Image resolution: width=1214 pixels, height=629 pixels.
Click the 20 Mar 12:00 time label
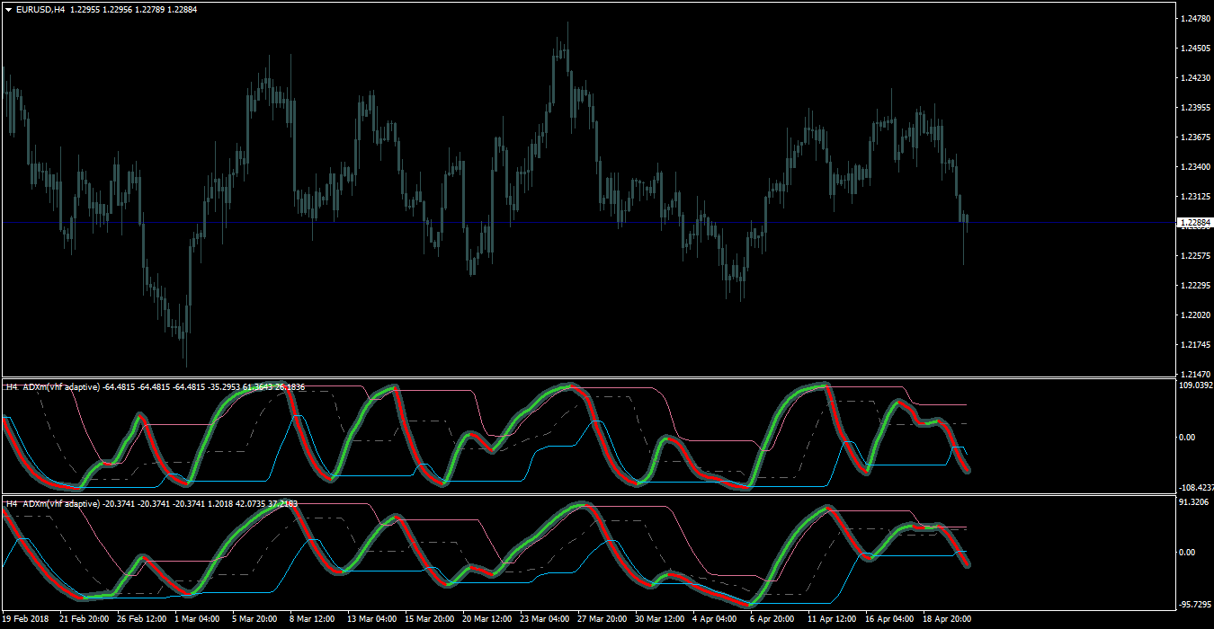tap(487, 619)
